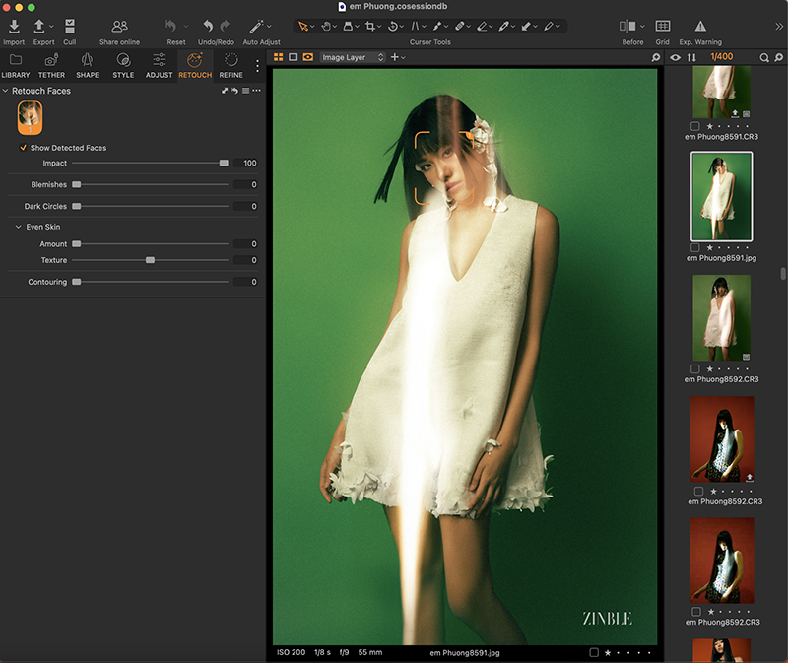Select the em Phuong8592.CR3 red background thumbnail

pyautogui.click(x=722, y=437)
